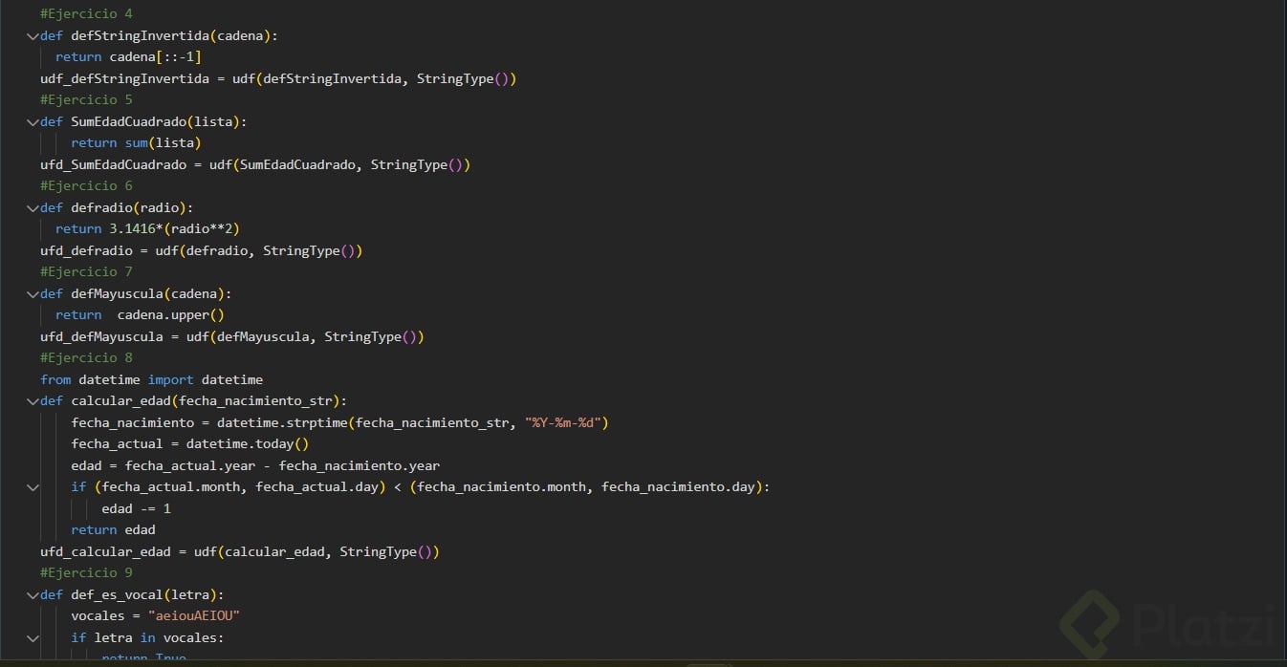Collapse the def_es_vocal function fold arrow
Screen dimensions: 1287x667
(33, 595)
